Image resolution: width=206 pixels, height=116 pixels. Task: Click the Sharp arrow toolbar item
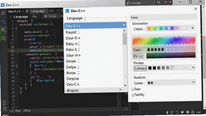[x=50, y=16]
